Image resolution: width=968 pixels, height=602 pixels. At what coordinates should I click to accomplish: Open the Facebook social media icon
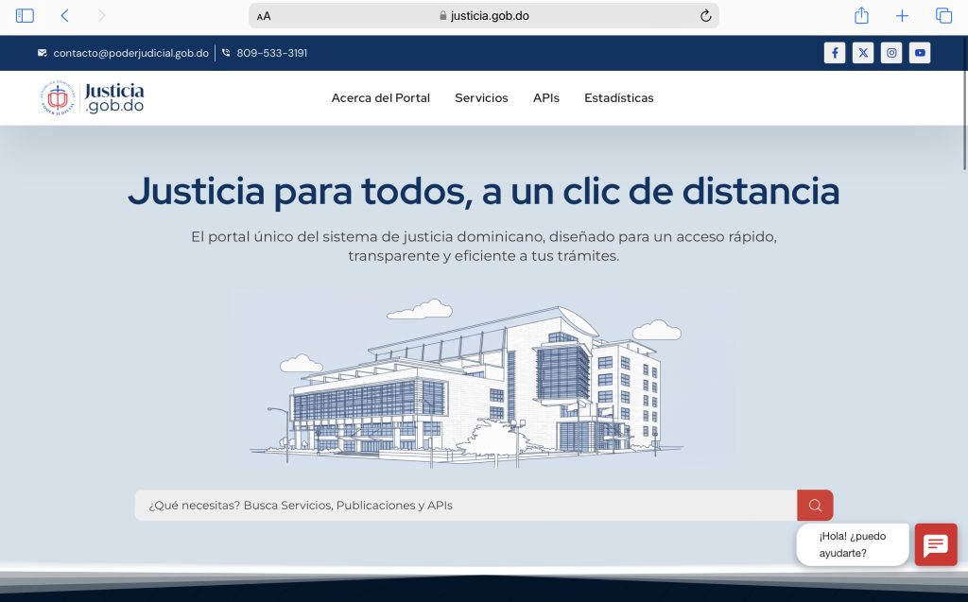(x=834, y=53)
